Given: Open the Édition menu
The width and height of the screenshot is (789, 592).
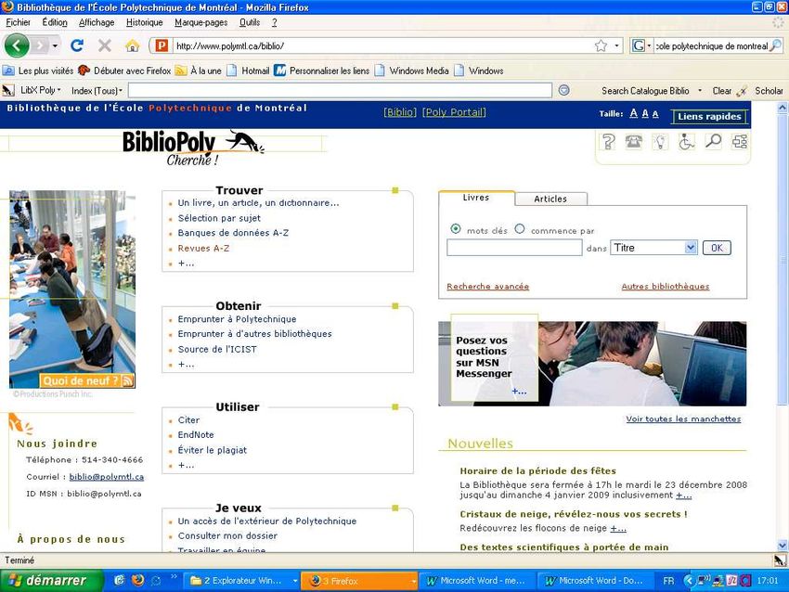Looking at the screenshot, I should point(55,22).
